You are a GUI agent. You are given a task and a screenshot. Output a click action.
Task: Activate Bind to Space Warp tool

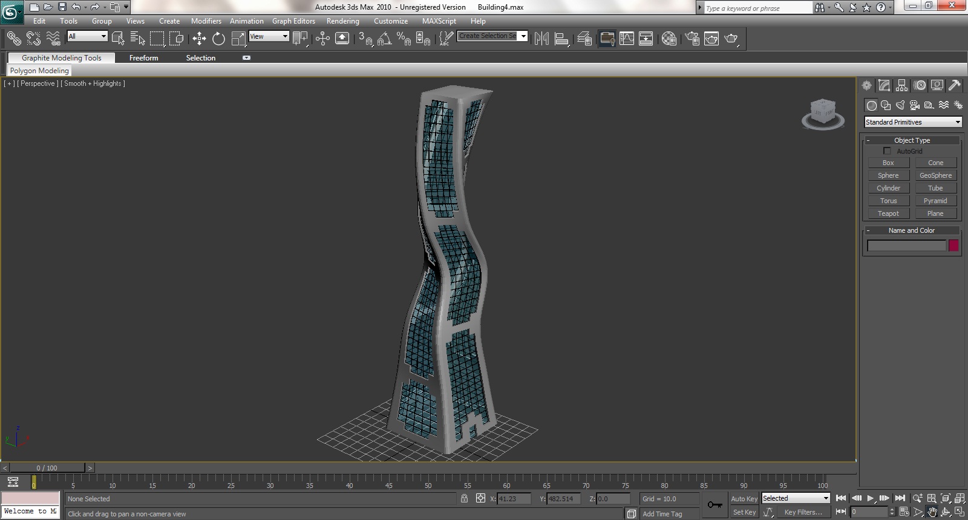coord(53,39)
